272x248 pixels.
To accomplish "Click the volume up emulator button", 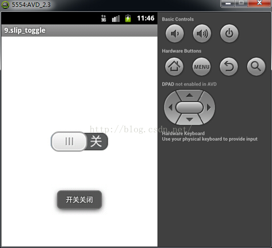I will point(202,33).
